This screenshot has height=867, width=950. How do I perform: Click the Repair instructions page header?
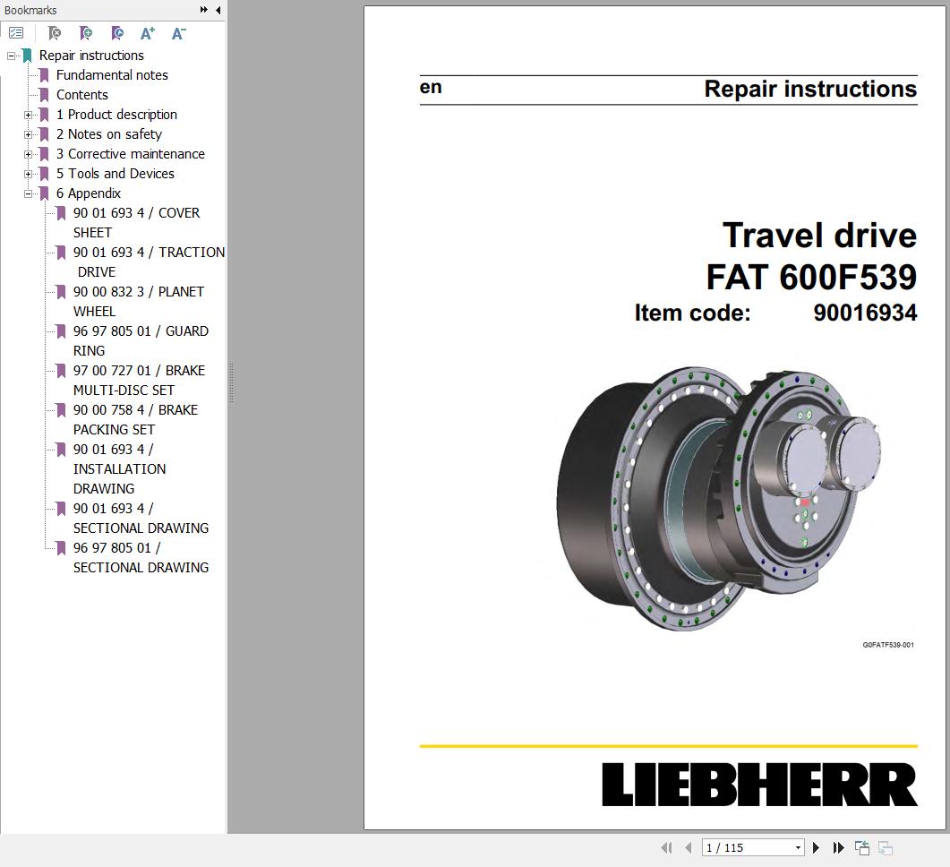click(x=810, y=89)
